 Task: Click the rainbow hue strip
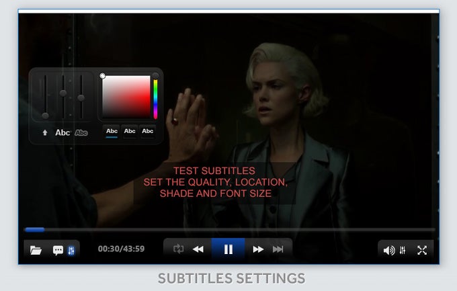pos(156,99)
